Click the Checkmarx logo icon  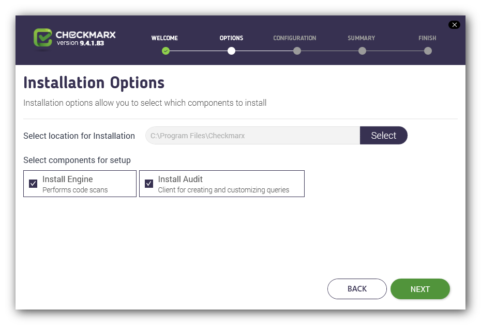point(43,38)
